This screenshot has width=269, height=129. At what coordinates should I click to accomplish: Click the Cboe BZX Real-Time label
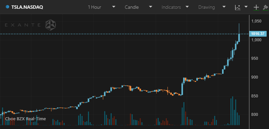(x=25, y=119)
